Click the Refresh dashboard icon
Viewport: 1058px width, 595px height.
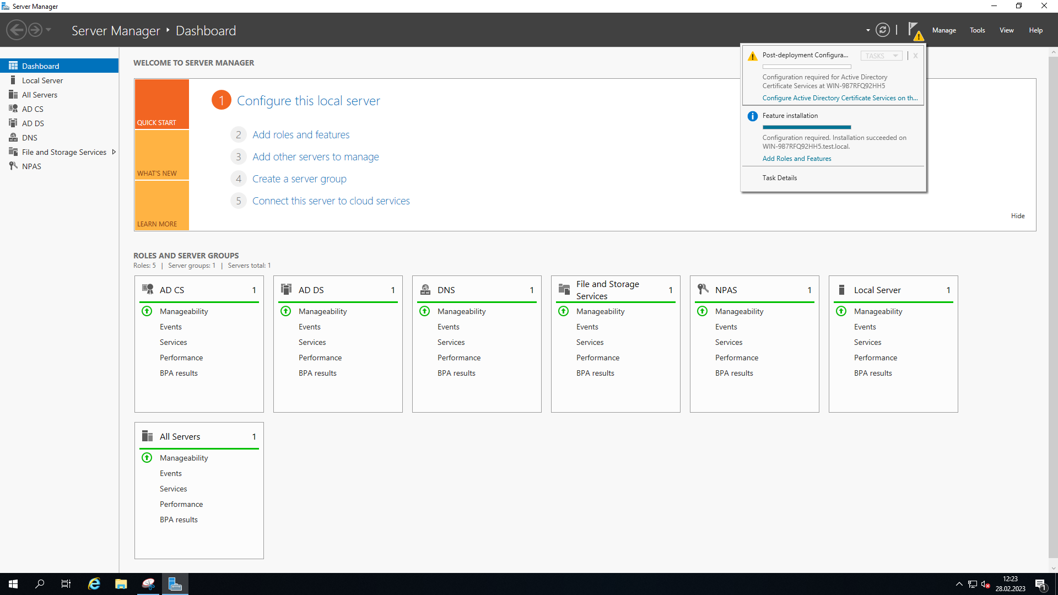pyautogui.click(x=883, y=30)
